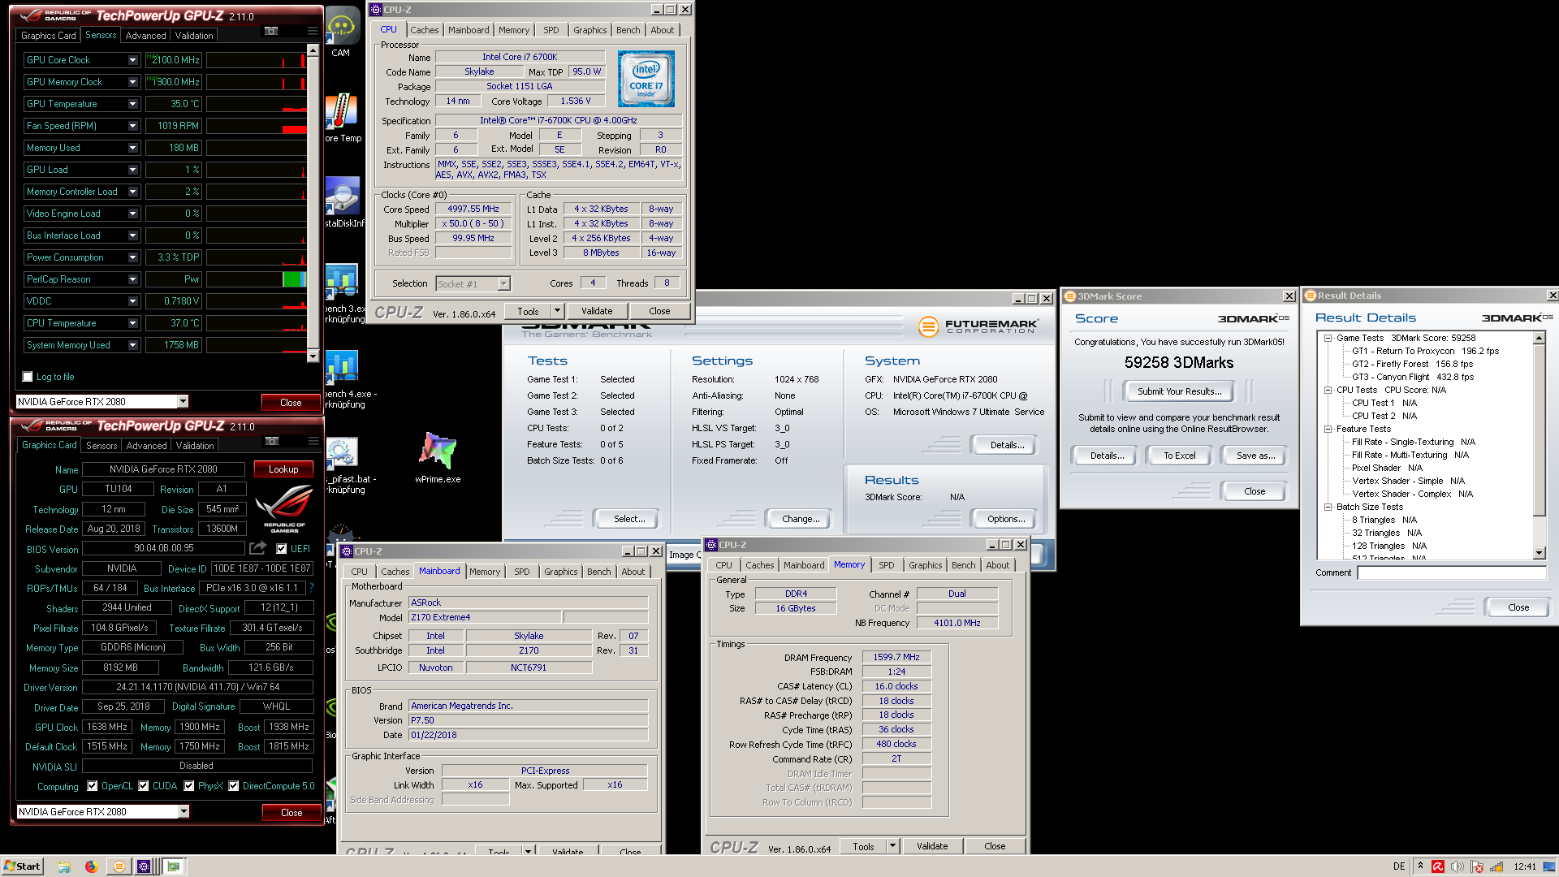This screenshot has width=1559, height=877.
Task: Open the Windows Explorer taskbar icon
Action: (x=64, y=866)
